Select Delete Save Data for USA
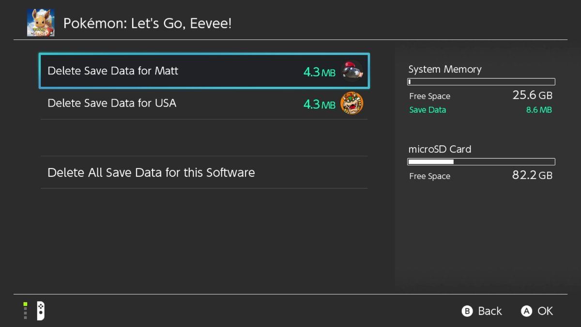The height and width of the screenshot is (327, 581). tap(112, 103)
